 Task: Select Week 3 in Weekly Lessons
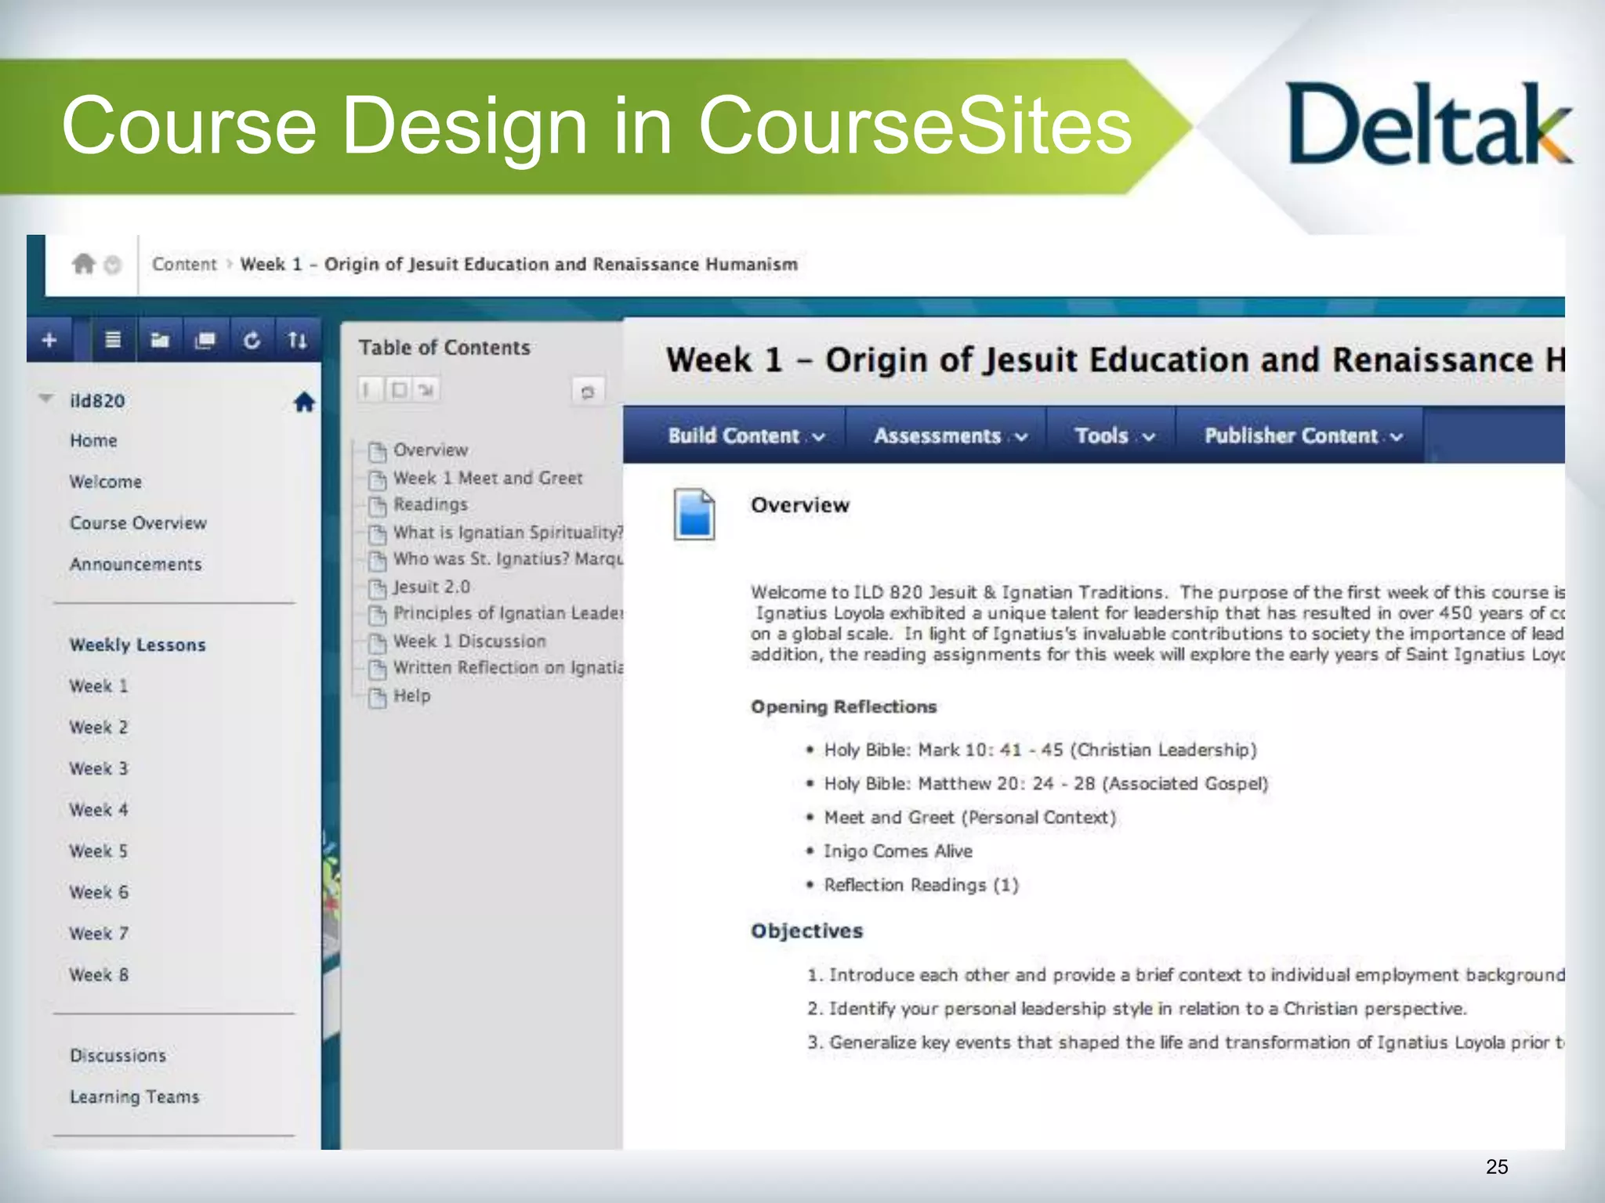(99, 768)
